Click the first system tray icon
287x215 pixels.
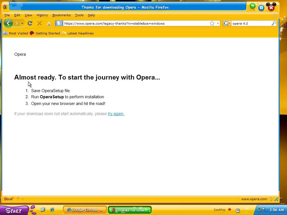coord(259,210)
